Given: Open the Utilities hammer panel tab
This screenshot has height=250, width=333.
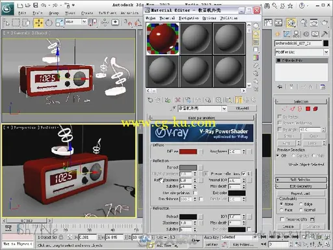Looking at the screenshot, I should [325, 34].
